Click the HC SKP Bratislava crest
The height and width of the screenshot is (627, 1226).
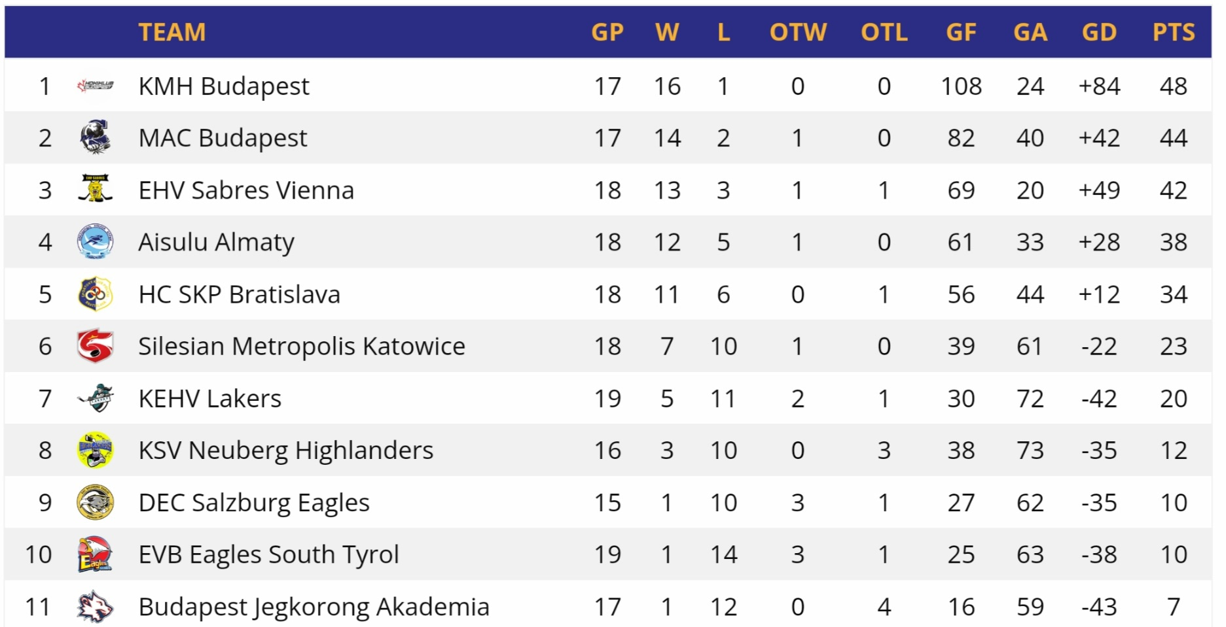click(x=95, y=294)
